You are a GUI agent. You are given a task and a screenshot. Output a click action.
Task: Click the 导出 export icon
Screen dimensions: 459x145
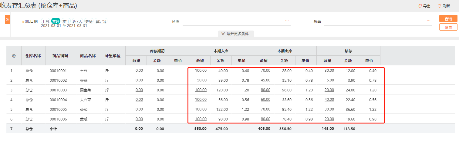point(420,6)
